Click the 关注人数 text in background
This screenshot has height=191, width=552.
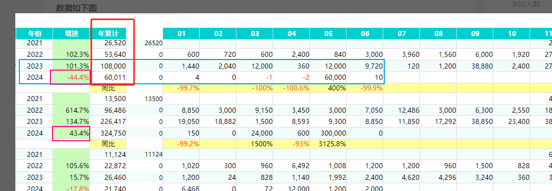526,4
